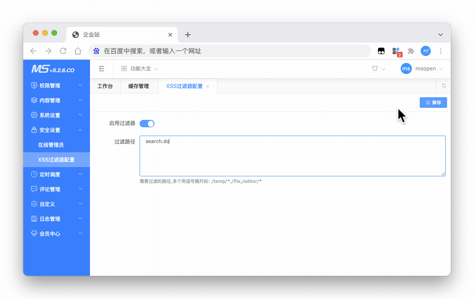Collapse the sidebar with the menu fold icon
Image resolution: width=474 pixels, height=299 pixels.
click(102, 69)
